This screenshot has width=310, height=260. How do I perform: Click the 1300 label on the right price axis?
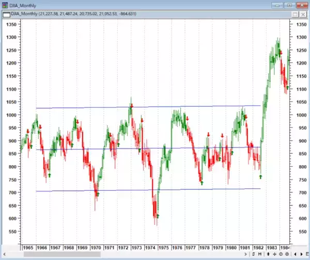click(301, 37)
